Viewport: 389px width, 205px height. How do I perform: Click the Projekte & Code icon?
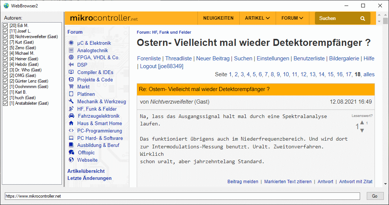coord(71,80)
